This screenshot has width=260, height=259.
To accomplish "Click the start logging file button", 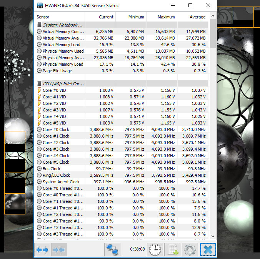I will tap(172, 249).
